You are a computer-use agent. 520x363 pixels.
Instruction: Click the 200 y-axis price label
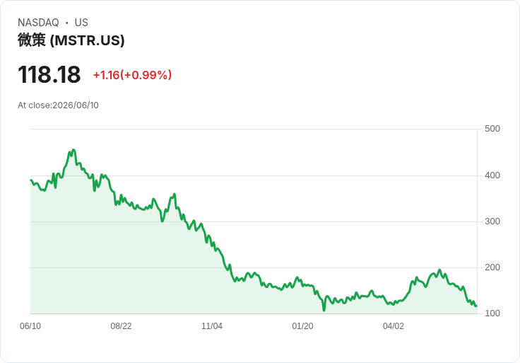point(492,267)
